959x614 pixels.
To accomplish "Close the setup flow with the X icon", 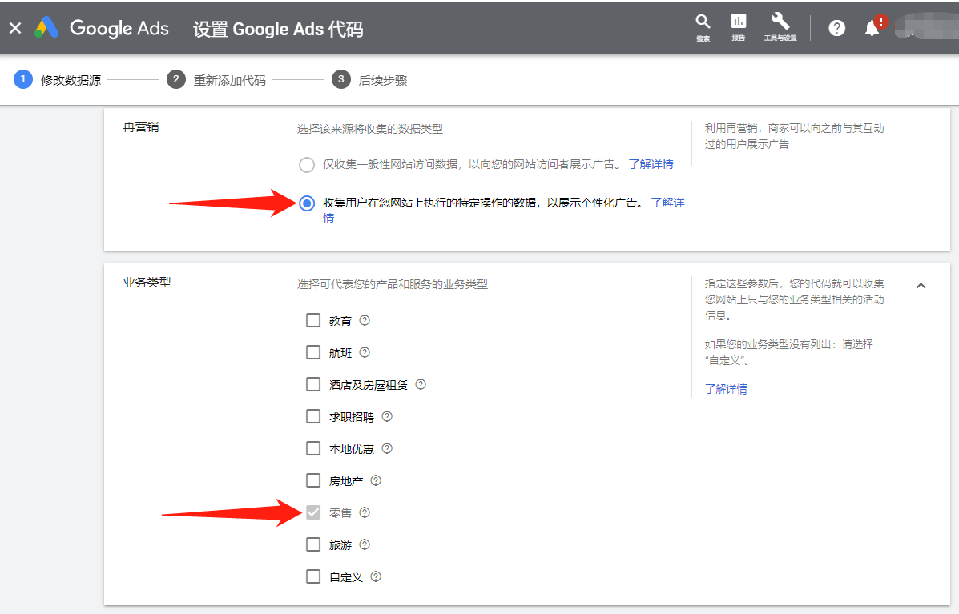I will click(x=15, y=27).
